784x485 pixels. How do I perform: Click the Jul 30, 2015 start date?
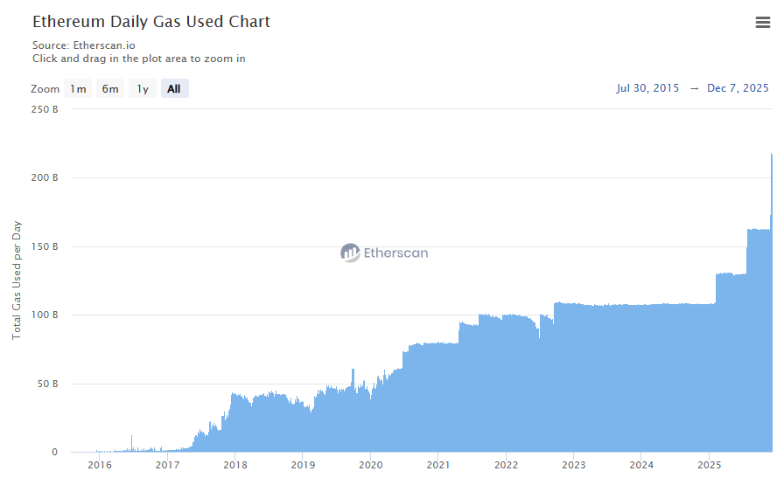[647, 88]
